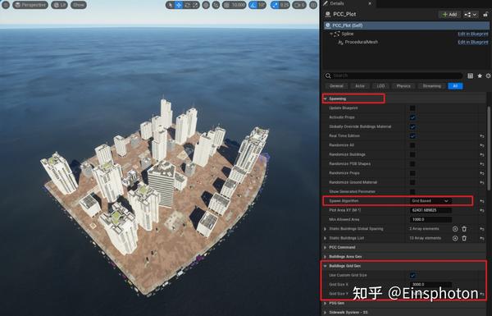This screenshot has width=492, height=316.
Task: Empty the Static Buildings Global Spacing array
Action: point(464,229)
